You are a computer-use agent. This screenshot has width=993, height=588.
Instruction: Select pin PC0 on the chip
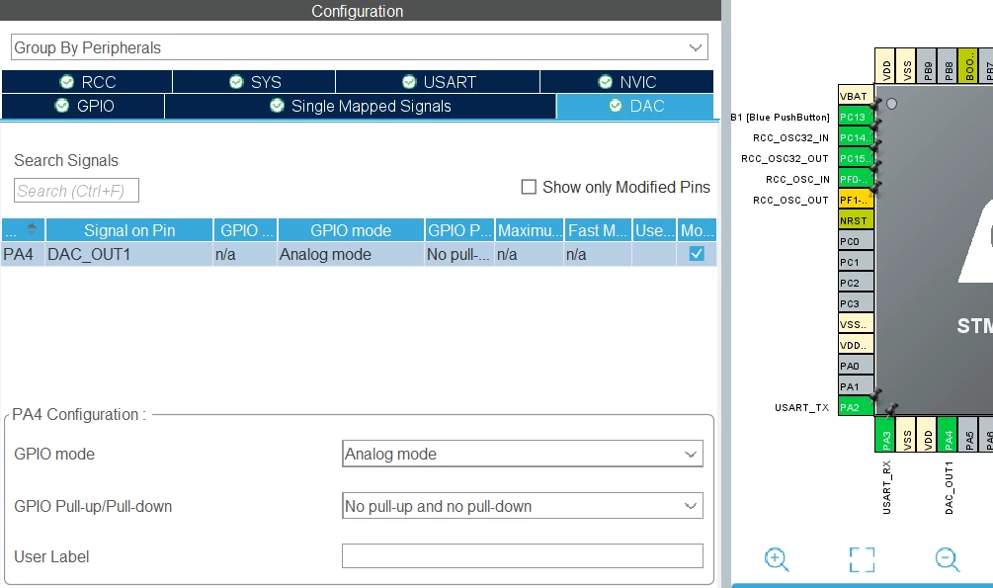[x=856, y=241]
